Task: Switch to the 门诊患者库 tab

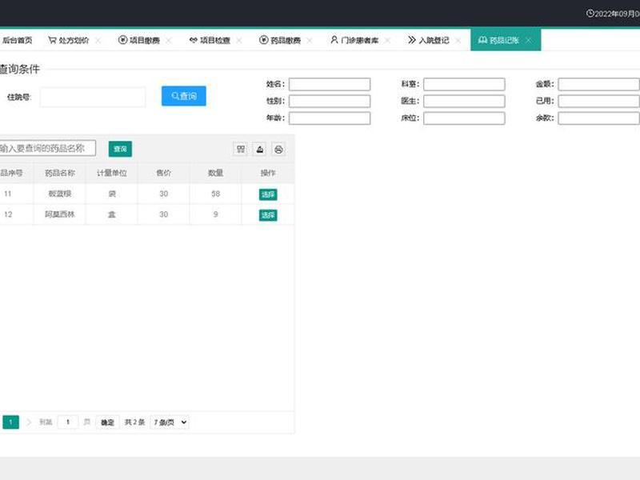Action: pyautogui.click(x=354, y=40)
